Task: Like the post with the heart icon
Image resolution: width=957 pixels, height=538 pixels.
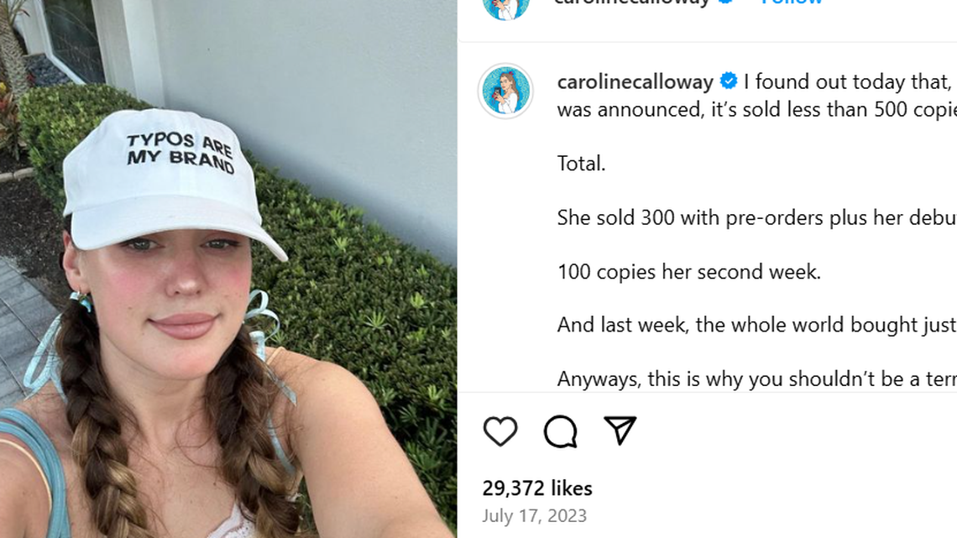Action: click(499, 431)
